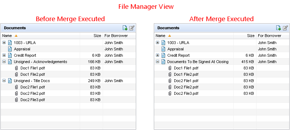Click 1003 - URLA document icon, Before Merge panel
Screen dimensions: 290x130
[10, 43]
